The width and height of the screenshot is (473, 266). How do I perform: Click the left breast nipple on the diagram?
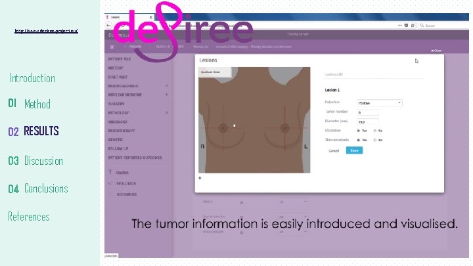tap(284, 128)
